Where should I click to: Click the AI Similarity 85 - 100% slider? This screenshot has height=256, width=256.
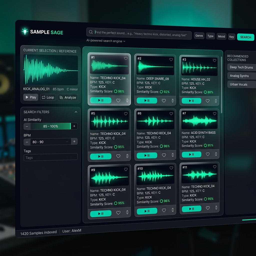[x=50, y=126]
